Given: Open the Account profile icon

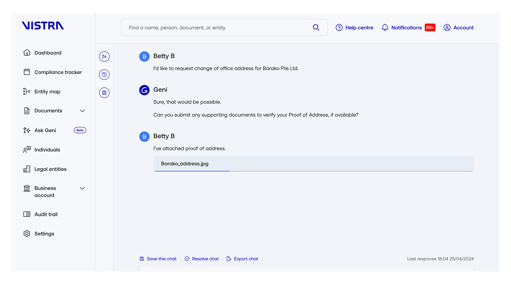Looking at the screenshot, I should click(447, 27).
